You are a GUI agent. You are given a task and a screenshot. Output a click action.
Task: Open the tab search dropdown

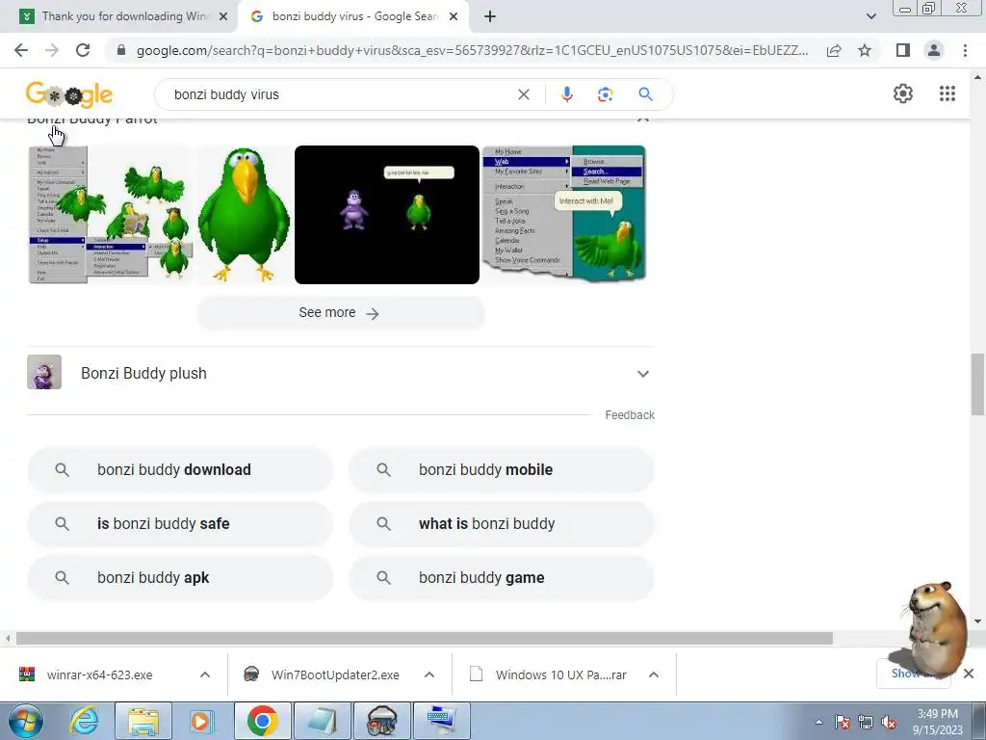pyautogui.click(x=870, y=16)
